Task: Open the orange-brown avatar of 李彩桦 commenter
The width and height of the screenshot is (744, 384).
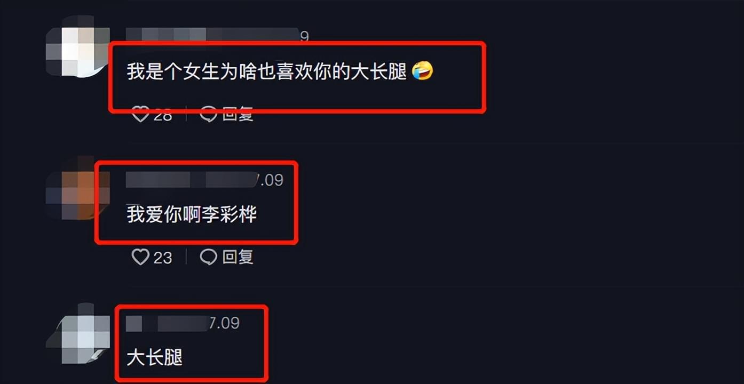Action: click(x=78, y=188)
